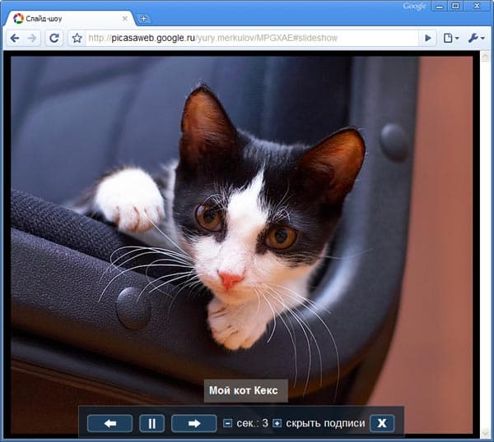Click the scrollbar up arrow
Screen dimensions: 494x442
coord(485,57)
